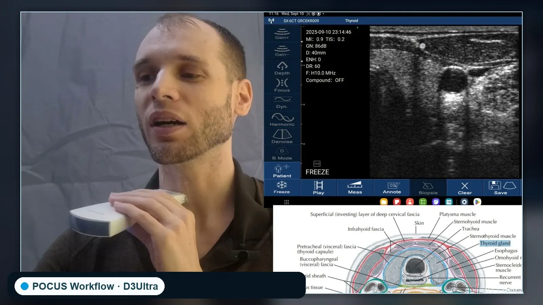Click the probe connection signal icon
The height and width of the screenshot is (305, 543).
[x=271, y=21]
